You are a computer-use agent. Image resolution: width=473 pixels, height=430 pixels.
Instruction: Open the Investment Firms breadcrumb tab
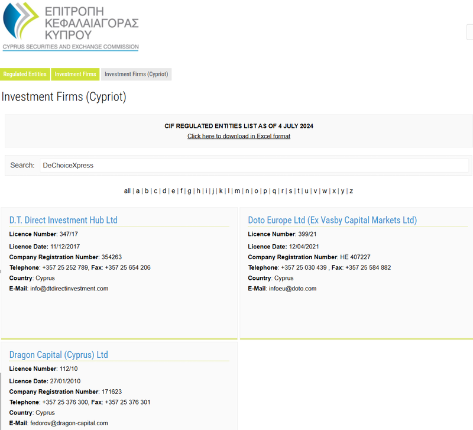tap(75, 75)
